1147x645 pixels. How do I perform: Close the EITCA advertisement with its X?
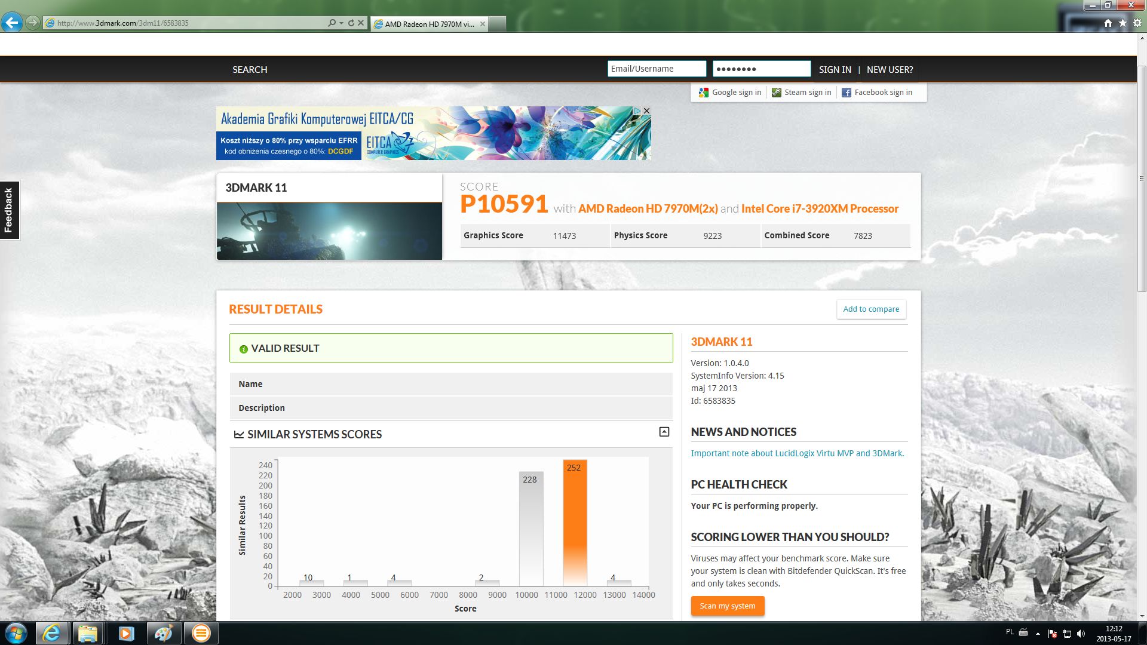pos(646,111)
